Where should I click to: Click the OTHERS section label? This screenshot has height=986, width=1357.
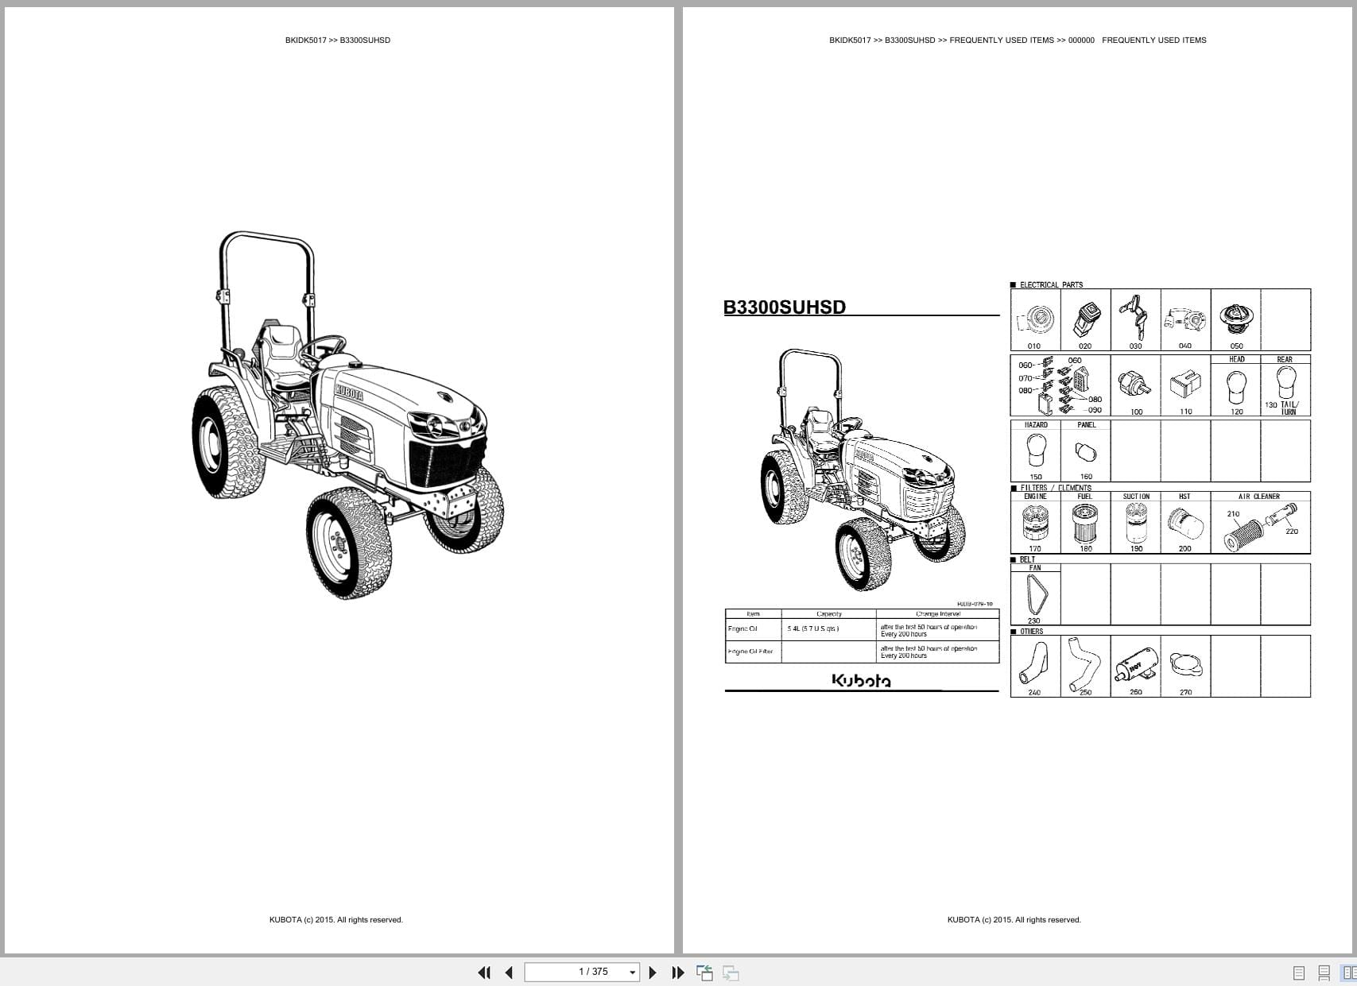(1031, 631)
